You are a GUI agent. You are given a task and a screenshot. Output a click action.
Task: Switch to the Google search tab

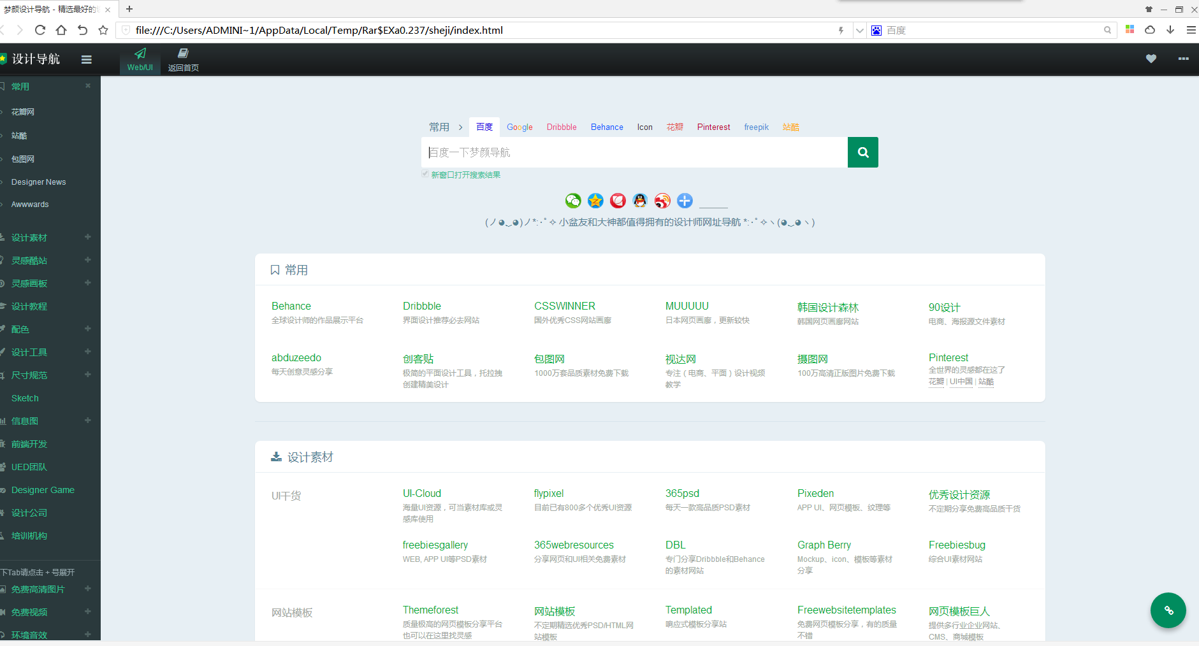[x=520, y=127]
